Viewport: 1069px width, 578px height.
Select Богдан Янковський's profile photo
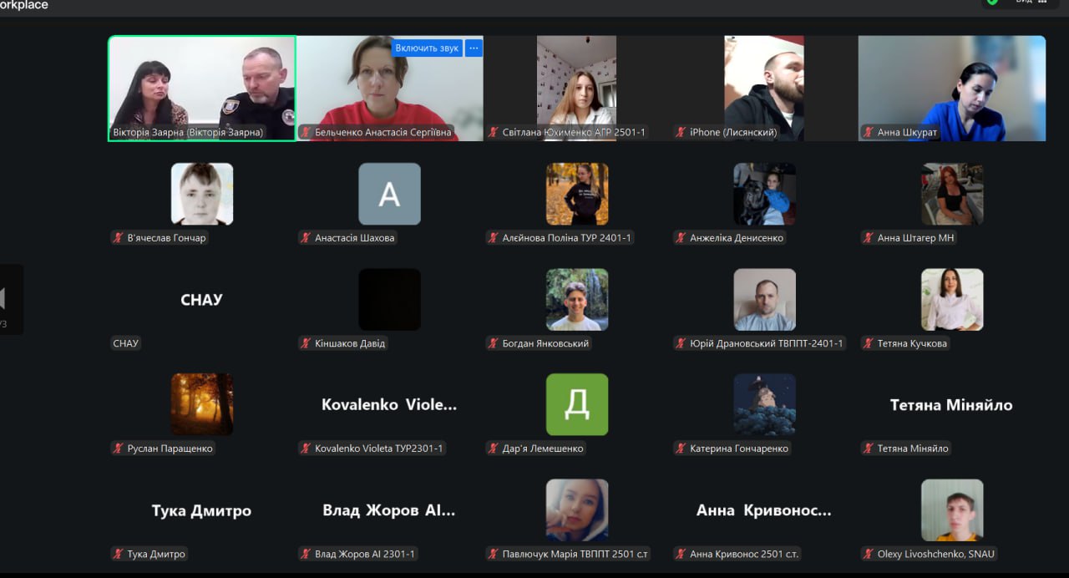point(577,299)
